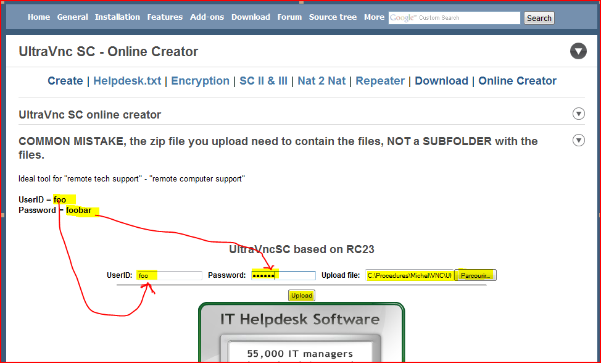Visit the Nat 2 Nat link
Screen dimensions: 601x363
coord(321,81)
